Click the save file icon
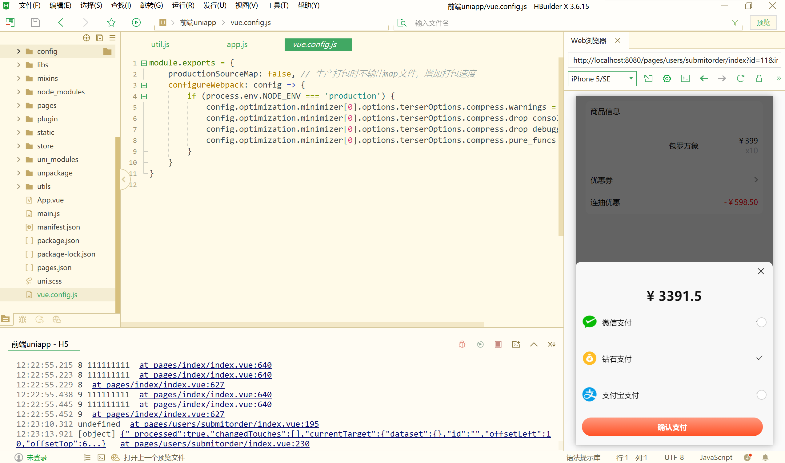 (35, 22)
